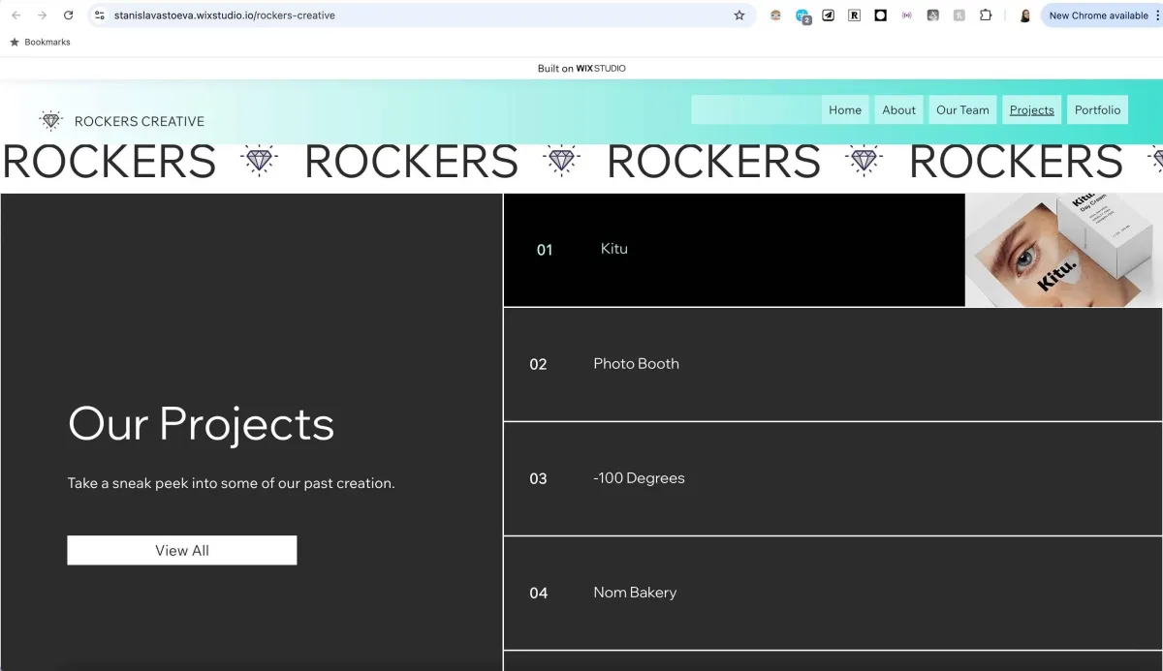Open the purple broadcast-signal extension
The width and height of the screenshot is (1163, 671).
906,15
